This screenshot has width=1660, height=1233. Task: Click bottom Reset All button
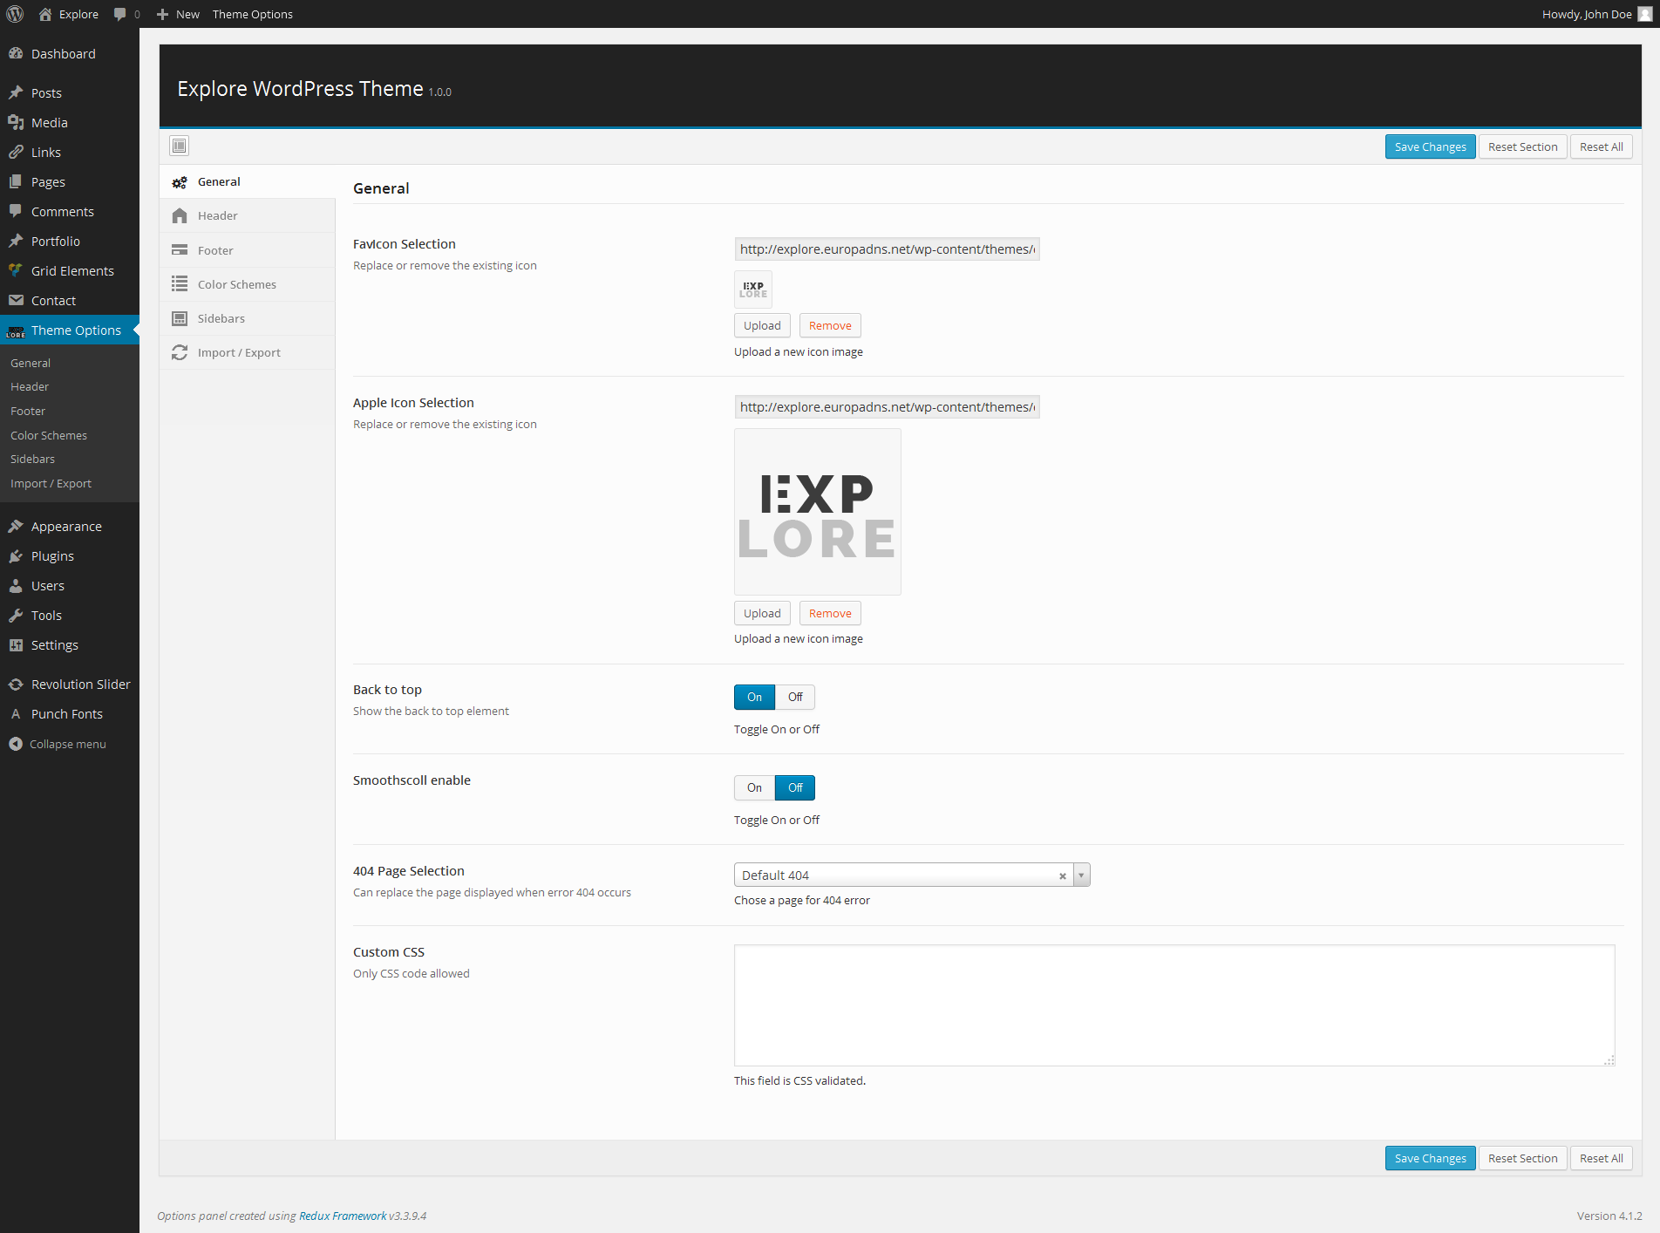1601,1158
